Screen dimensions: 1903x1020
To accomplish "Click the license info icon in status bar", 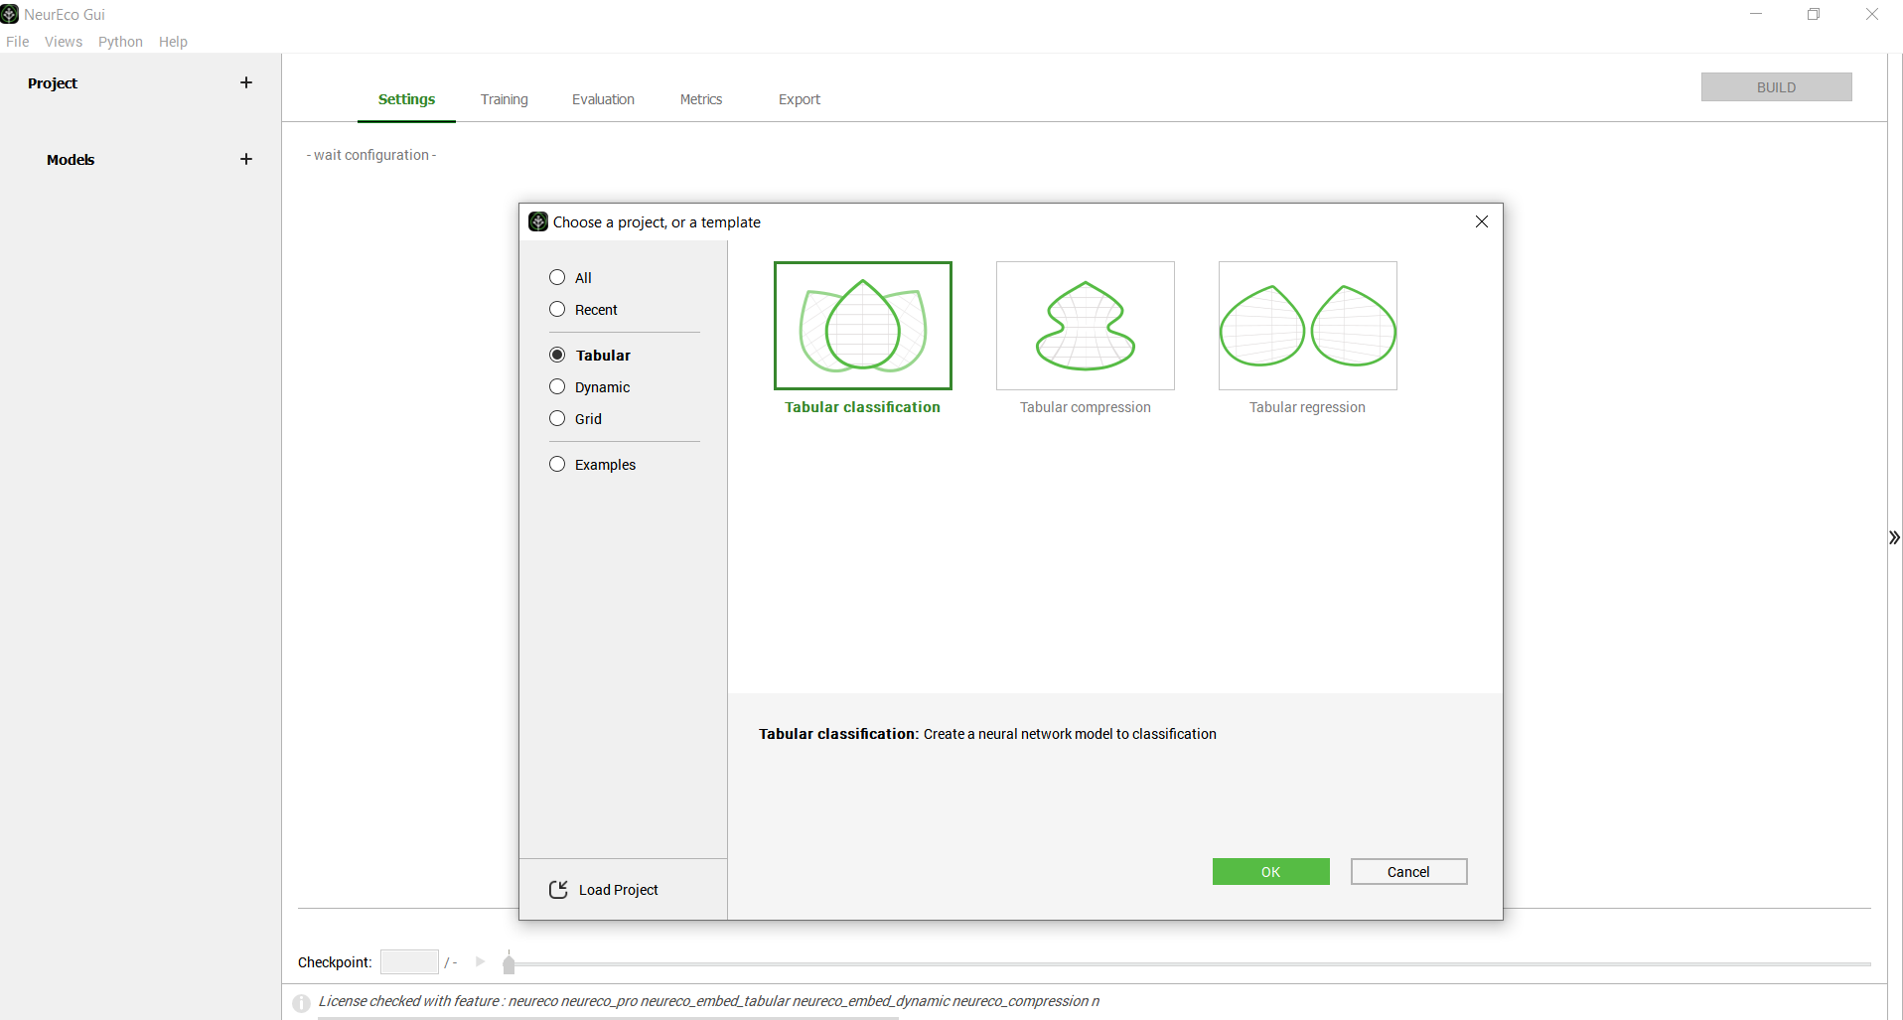I will 302,1002.
